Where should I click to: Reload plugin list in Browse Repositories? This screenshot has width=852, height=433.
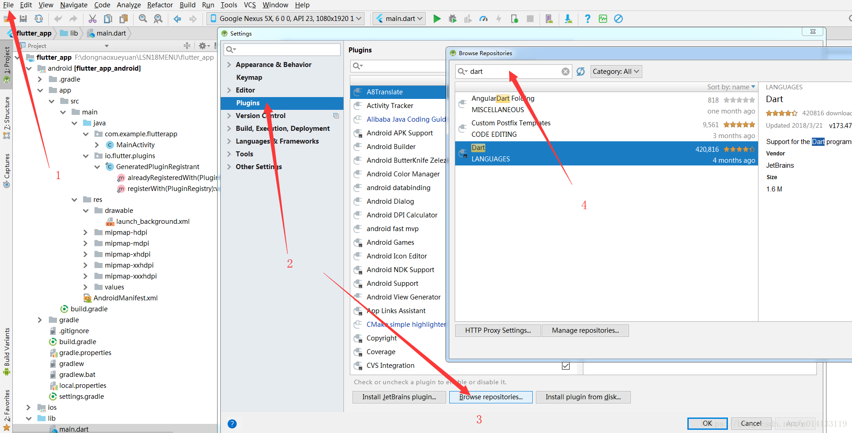[x=581, y=72]
